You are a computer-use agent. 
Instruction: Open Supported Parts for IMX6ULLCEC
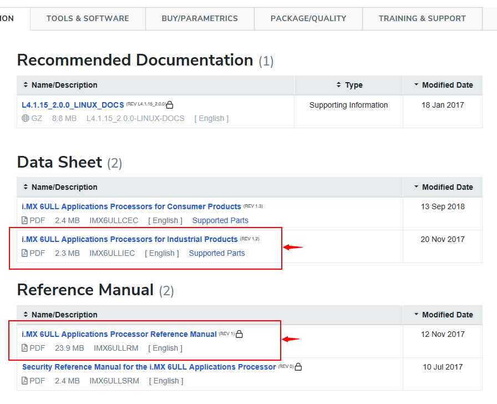220,220
